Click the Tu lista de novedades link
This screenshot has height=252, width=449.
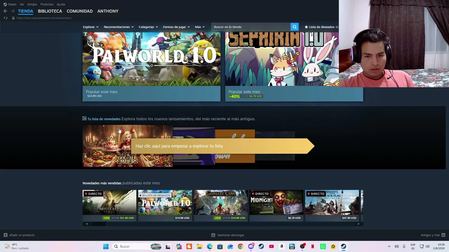click(x=104, y=119)
